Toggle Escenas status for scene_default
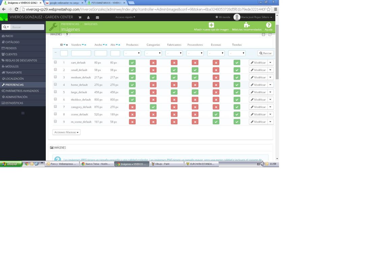 click(216, 114)
